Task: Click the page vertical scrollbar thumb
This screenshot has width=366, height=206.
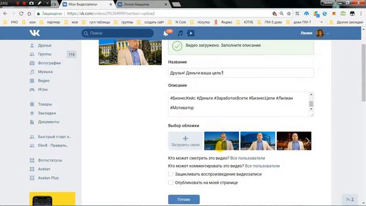Action: pos(364,73)
